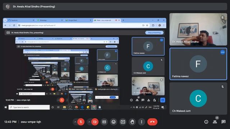Open the chat panel in the bottom bar
Screen dimensions: 230x129
[x=224, y=122]
